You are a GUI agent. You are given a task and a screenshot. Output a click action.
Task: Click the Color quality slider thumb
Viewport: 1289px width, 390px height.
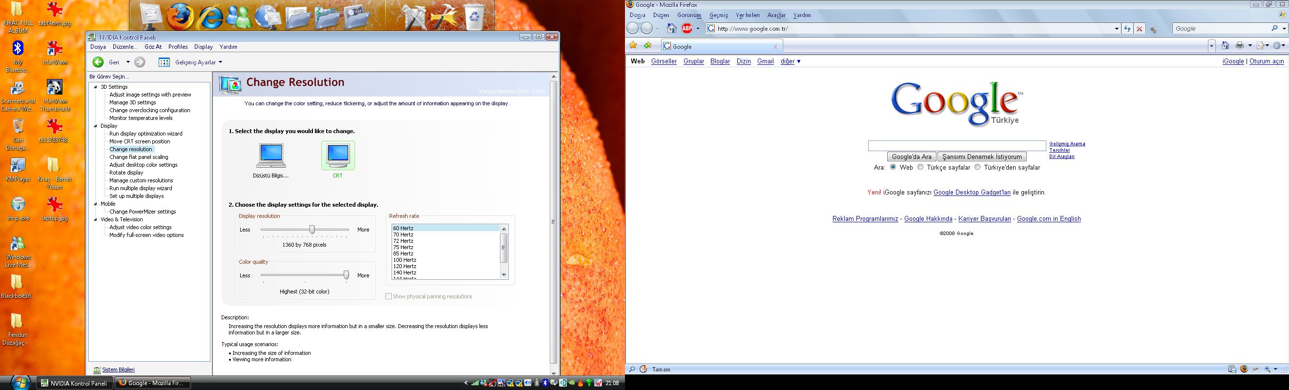[346, 275]
